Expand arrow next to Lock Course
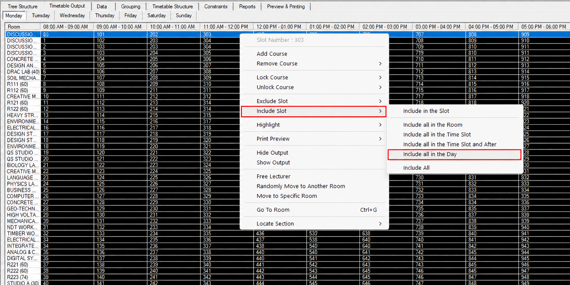Image resolution: width=570 pixels, height=285 pixels. click(x=380, y=77)
